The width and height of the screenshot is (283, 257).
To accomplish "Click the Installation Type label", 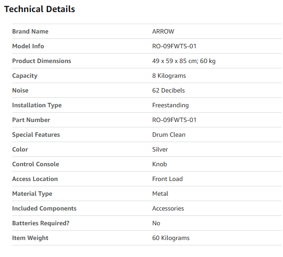I will 37,105.
